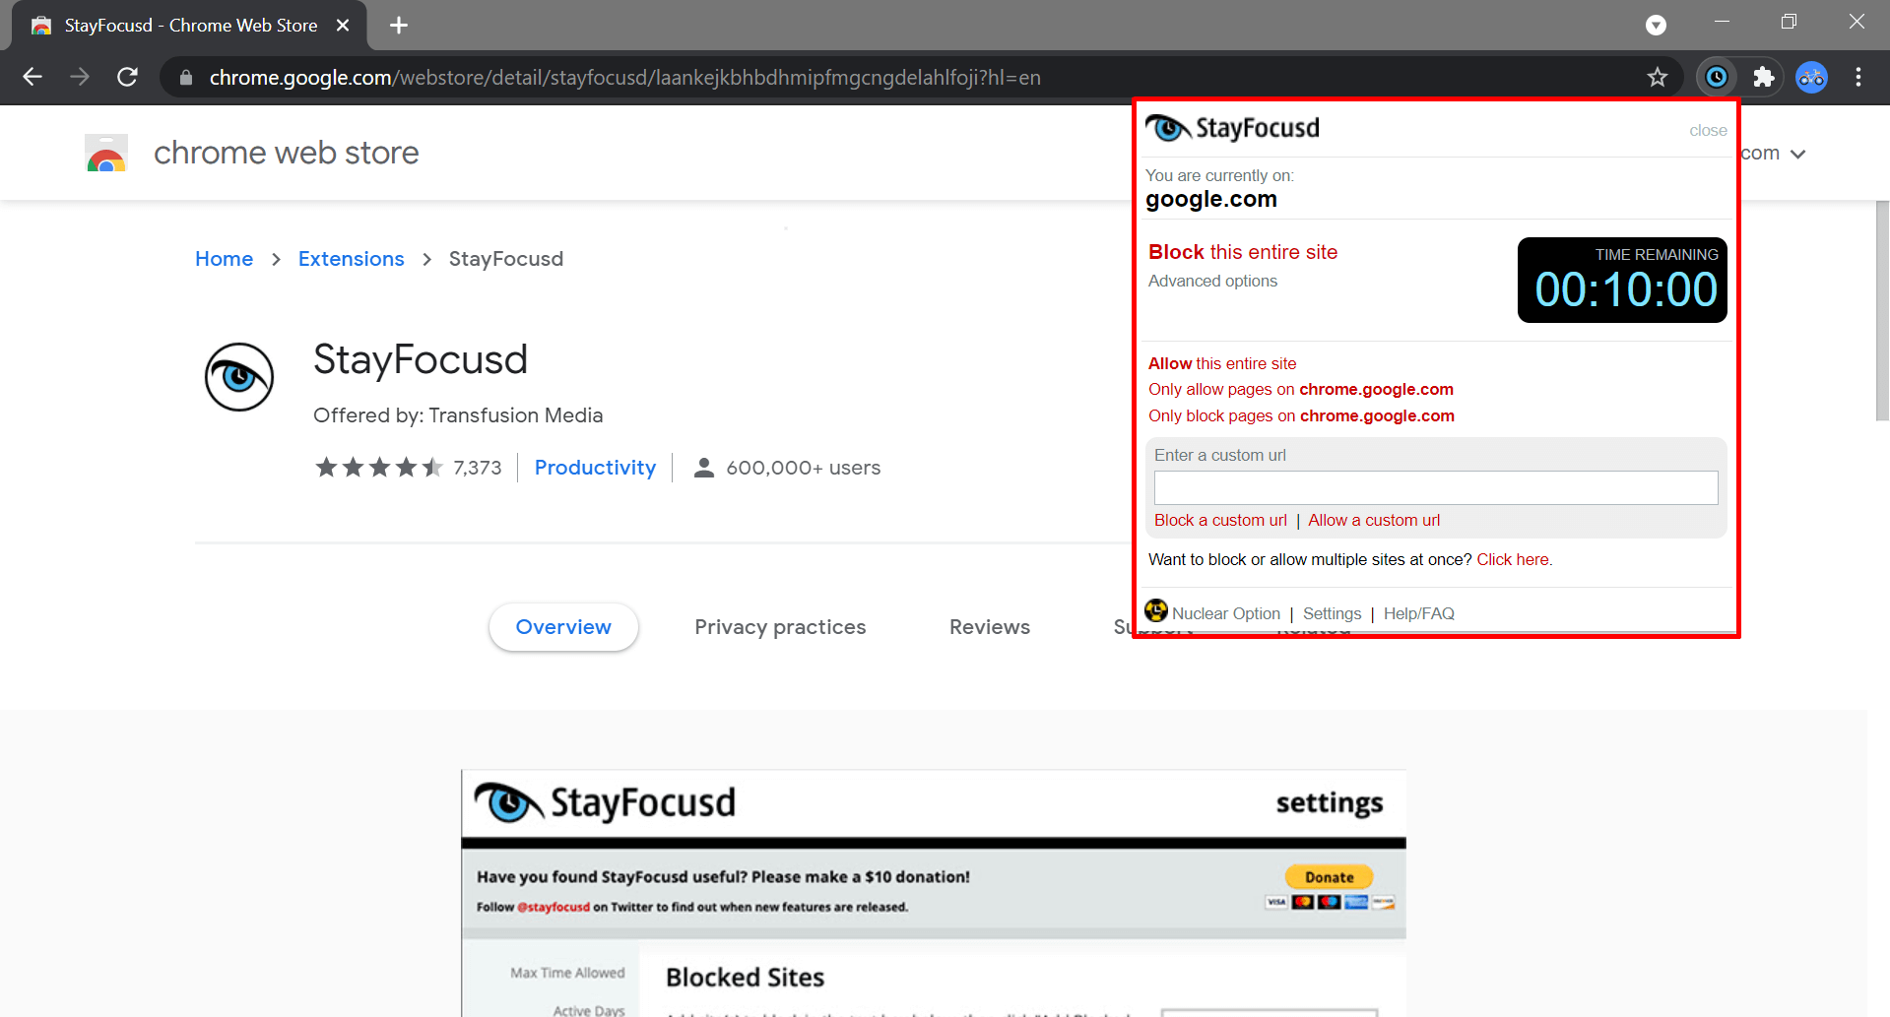Block this entire site
The height and width of the screenshot is (1017, 1890).
pyautogui.click(x=1243, y=252)
